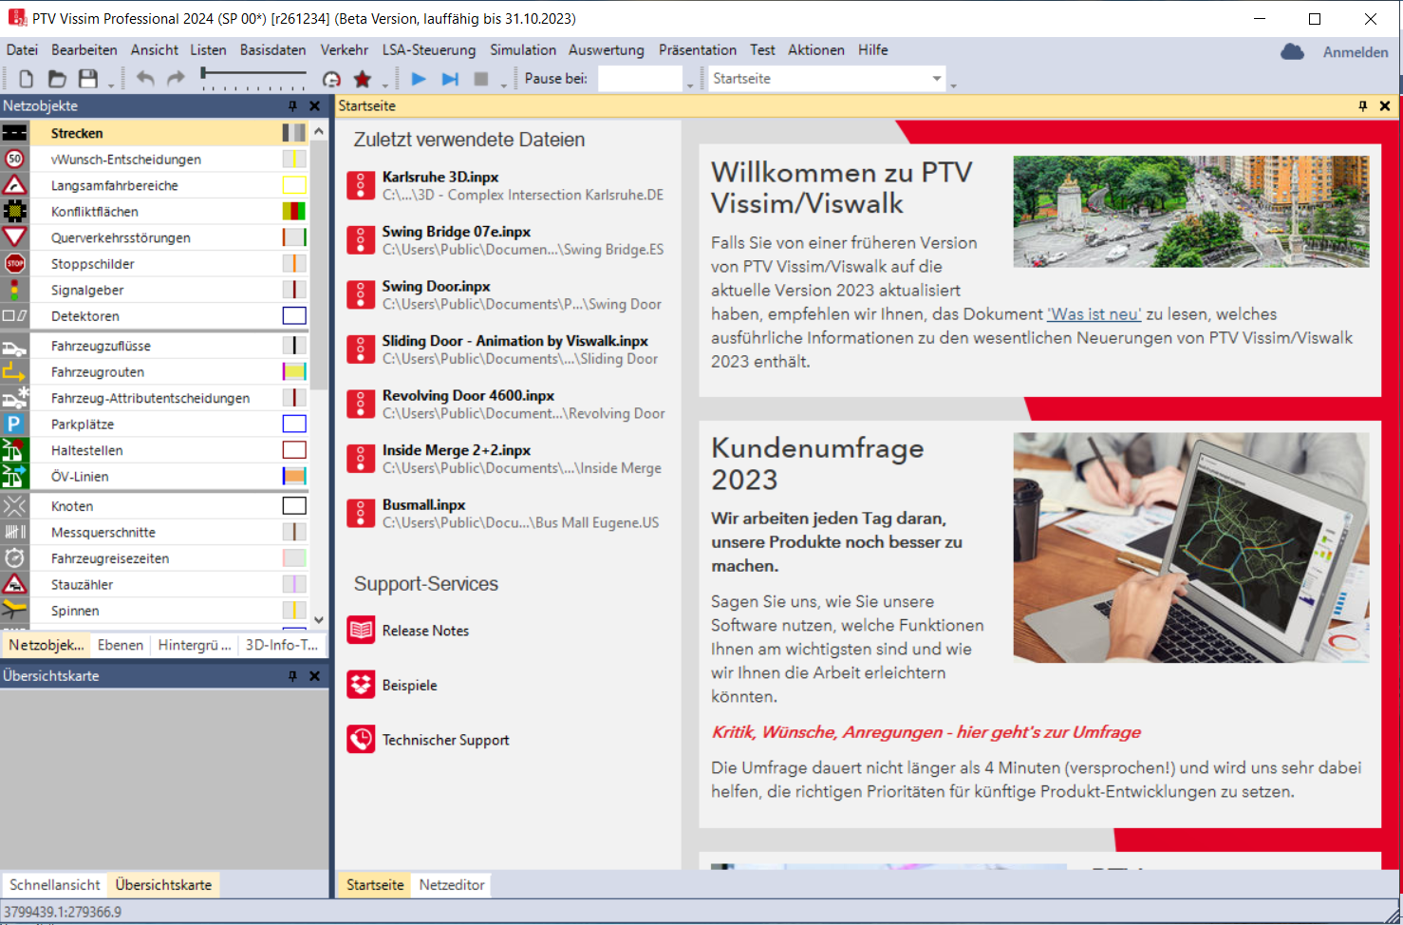Image resolution: width=1403 pixels, height=925 pixels.
Task: Select the Haltestellen icon
Action: pos(15,450)
